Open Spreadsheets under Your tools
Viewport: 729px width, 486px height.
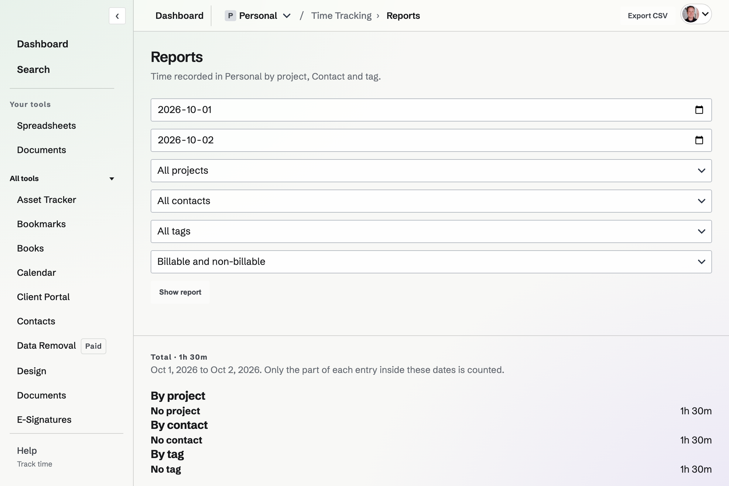point(46,125)
